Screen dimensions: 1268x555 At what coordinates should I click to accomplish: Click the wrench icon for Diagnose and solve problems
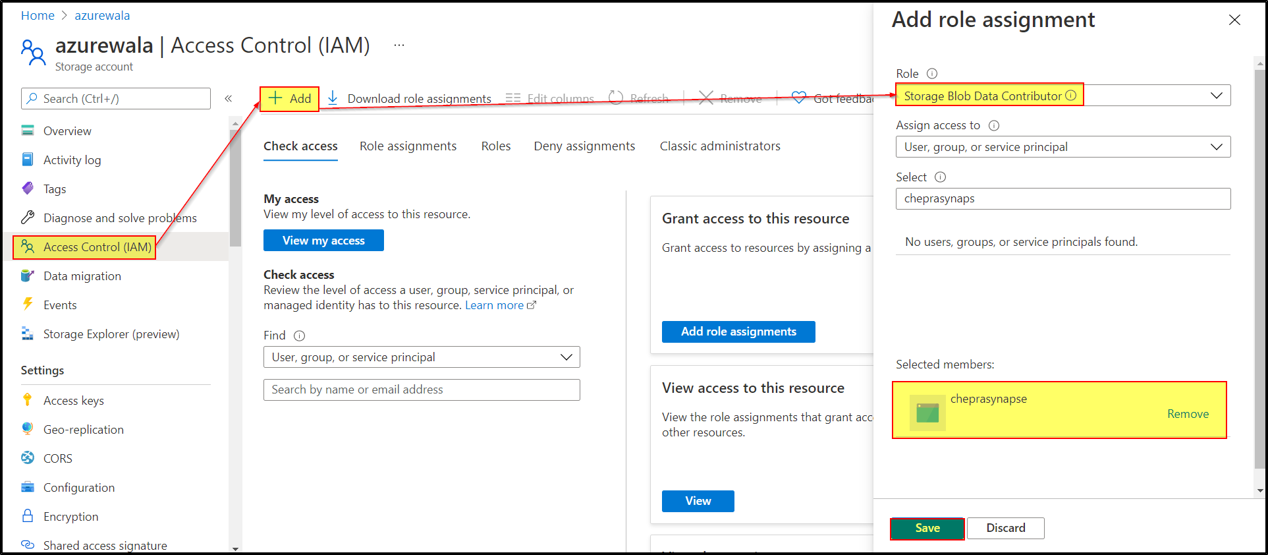pyautogui.click(x=28, y=218)
